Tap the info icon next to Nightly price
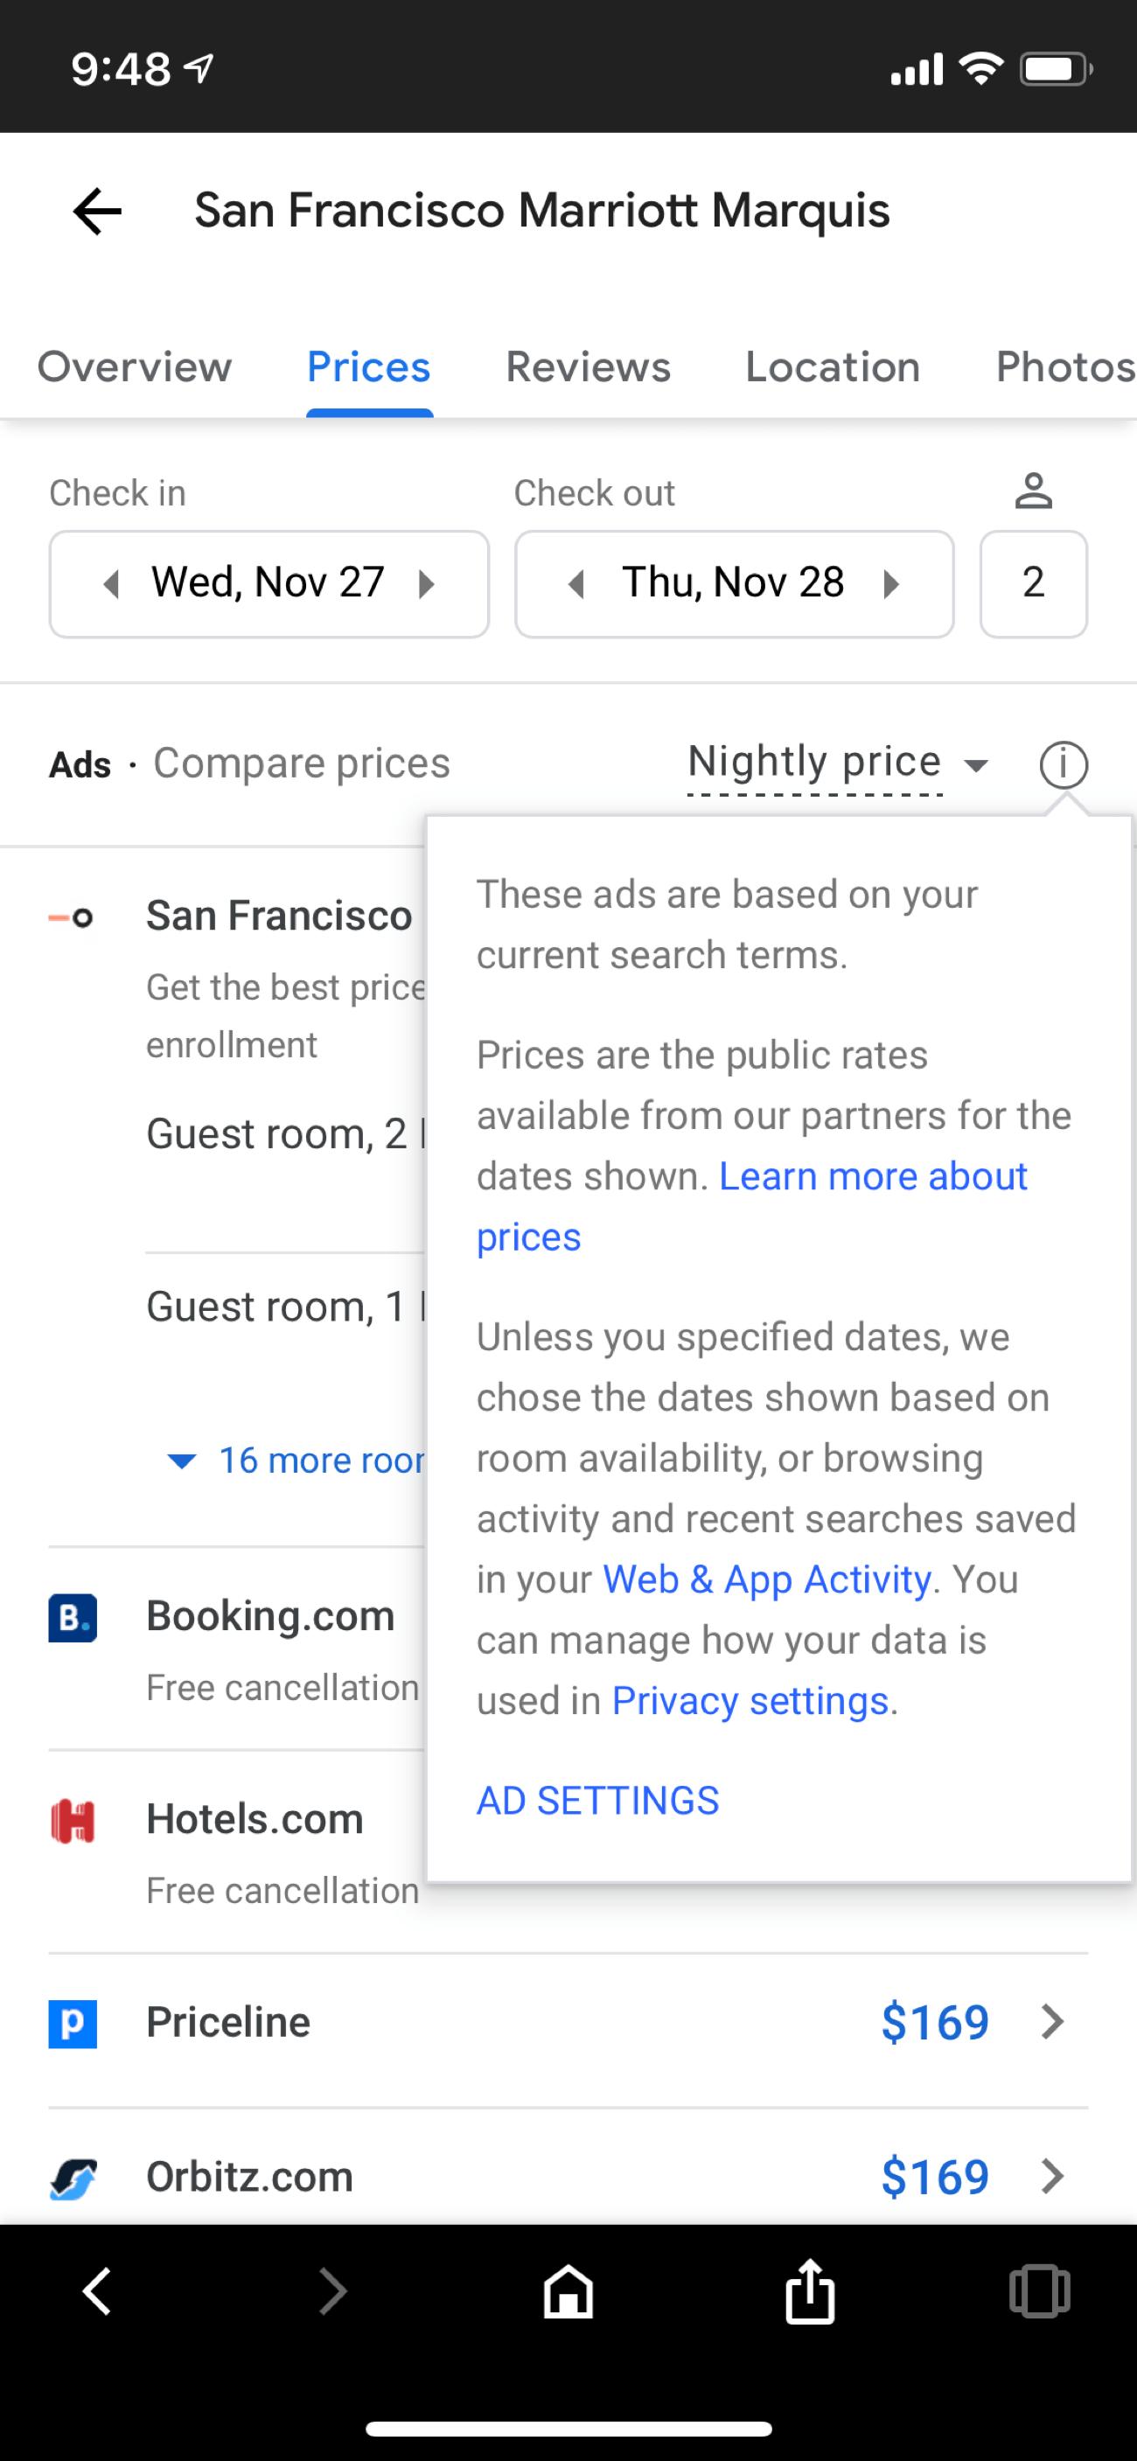 click(x=1063, y=764)
